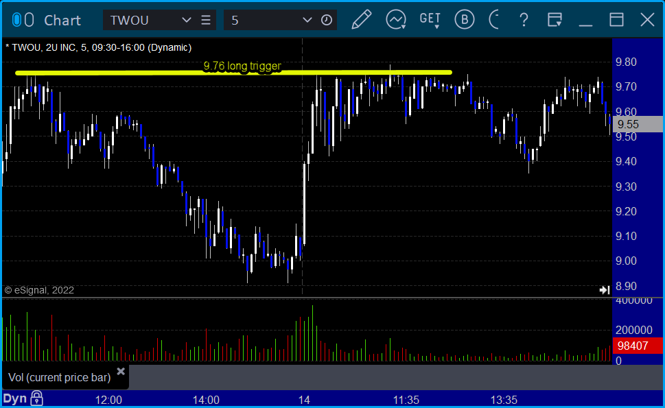The height and width of the screenshot is (408, 665).
Task: Open help with the question mark icon
Action: pyautogui.click(x=524, y=20)
